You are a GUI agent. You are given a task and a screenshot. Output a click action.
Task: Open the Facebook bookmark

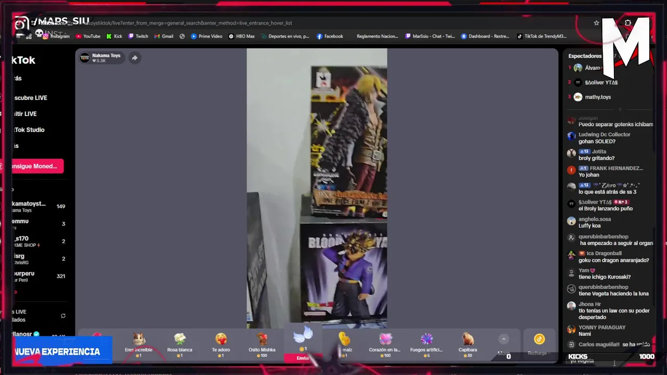pyautogui.click(x=329, y=36)
